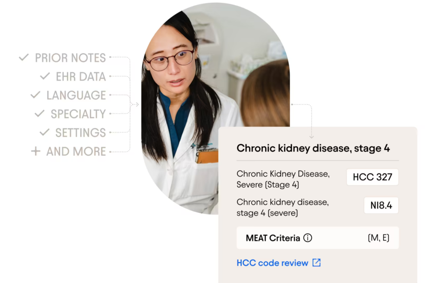Click the external link icon after HCC code review
The height and width of the screenshot is (283, 425).
317,263
